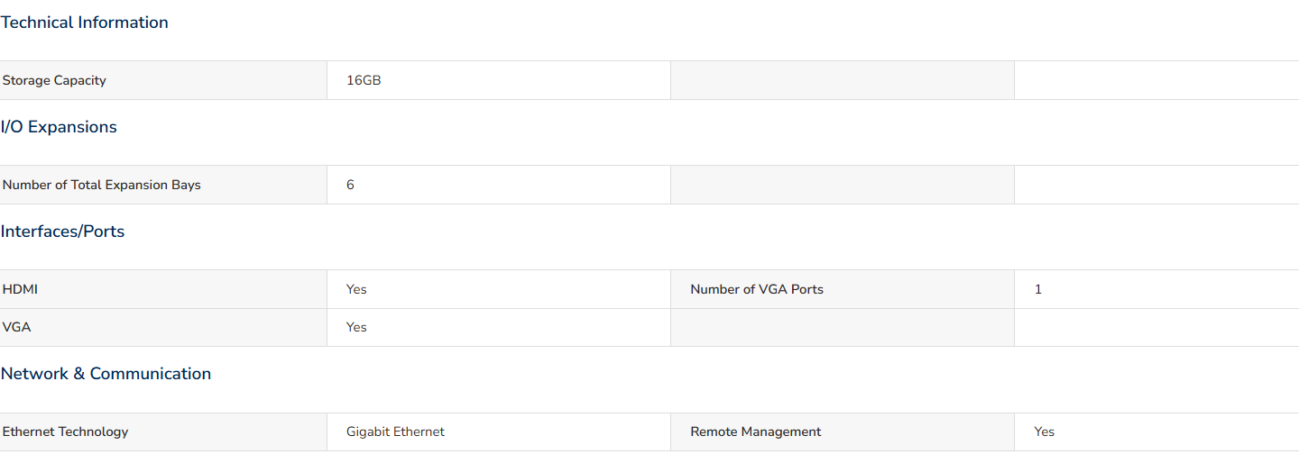Click the Technical Information section heading
Screen dimensions: 1299x454
pos(85,23)
